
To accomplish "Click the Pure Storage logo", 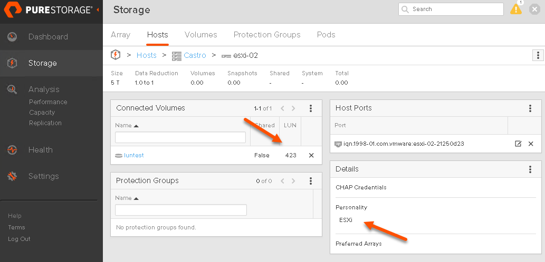I will [49, 10].
